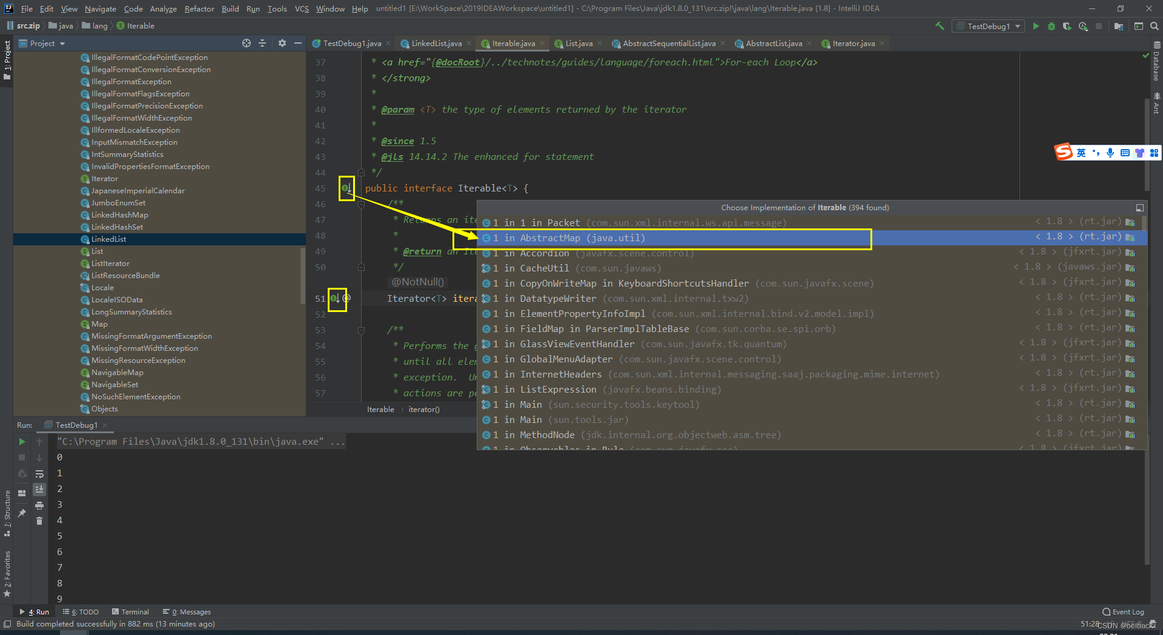Viewport: 1163px width, 635px height.
Task: Click the implementations gutter icon on line 45
Action: tap(346, 188)
